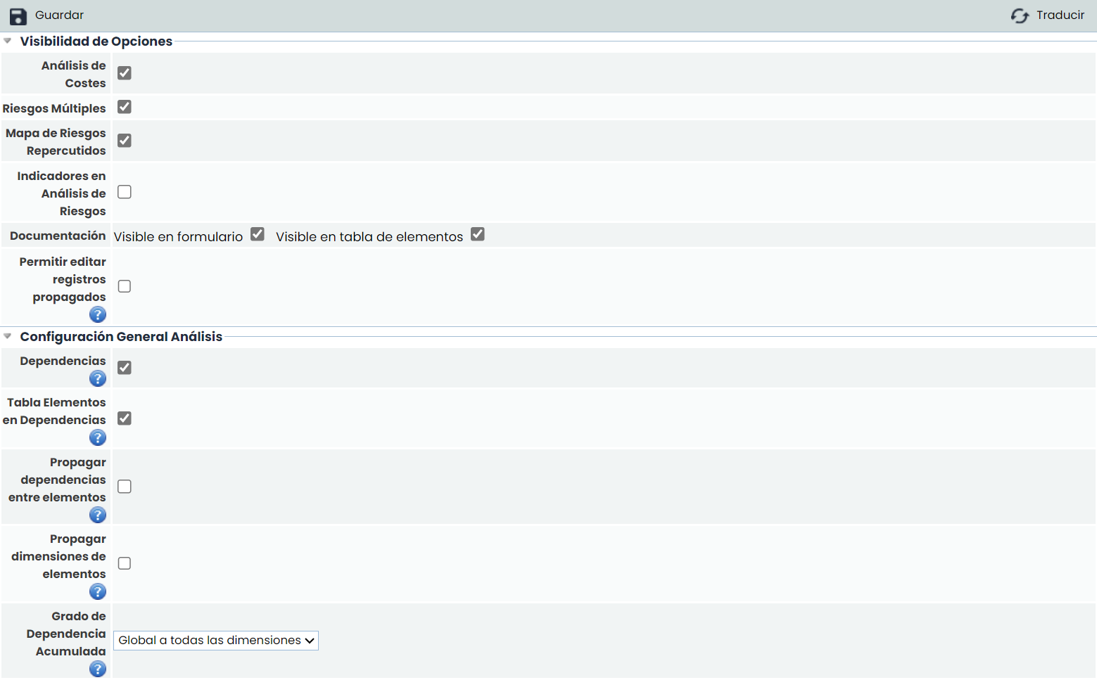Open help for Grado de Dependencia Acumulada
1097x680 pixels.
coord(98,669)
